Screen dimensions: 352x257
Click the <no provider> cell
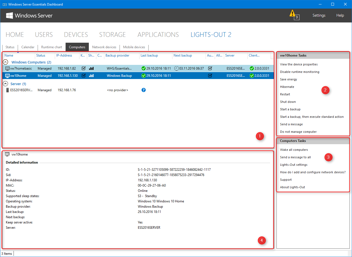pyautogui.click(x=117, y=90)
